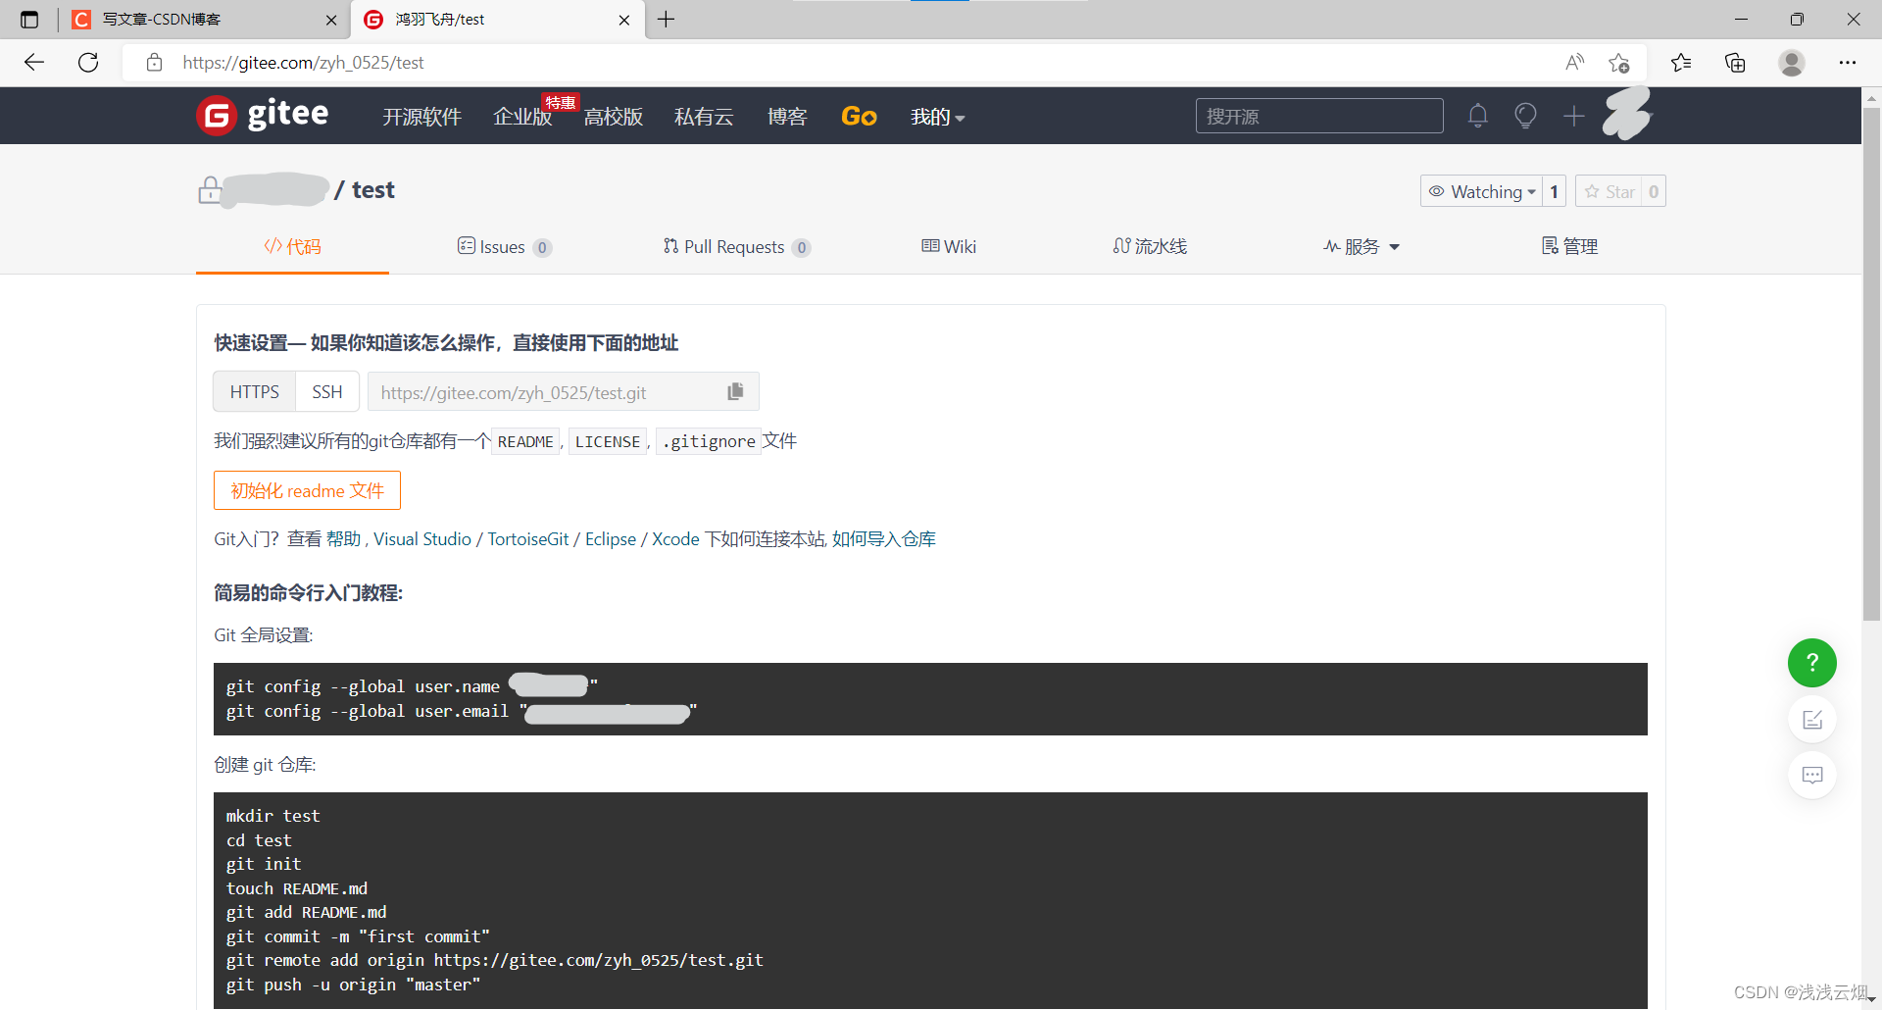Click the browser address bar URL
Image resolution: width=1882 pixels, height=1010 pixels.
click(303, 63)
